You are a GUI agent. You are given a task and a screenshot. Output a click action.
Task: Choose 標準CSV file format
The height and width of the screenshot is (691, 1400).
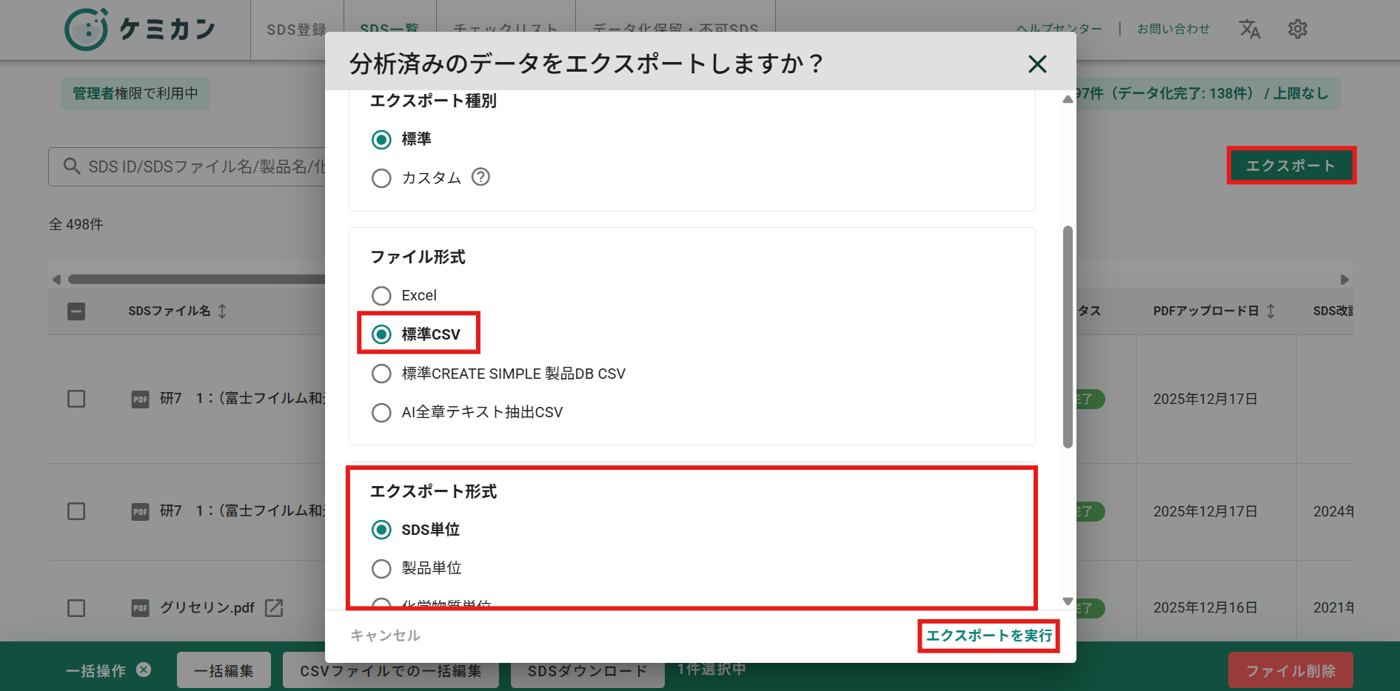point(381,334)
